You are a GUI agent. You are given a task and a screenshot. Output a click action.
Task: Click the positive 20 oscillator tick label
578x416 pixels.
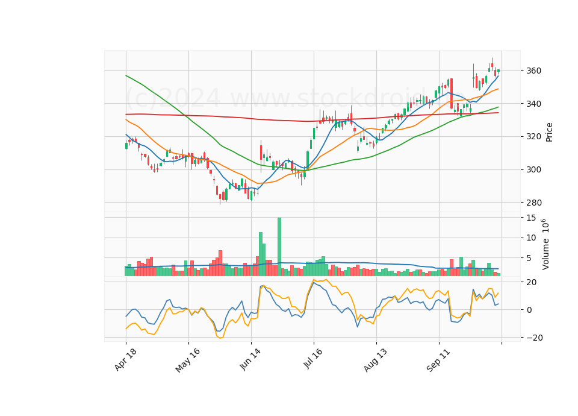pos(532,282)
